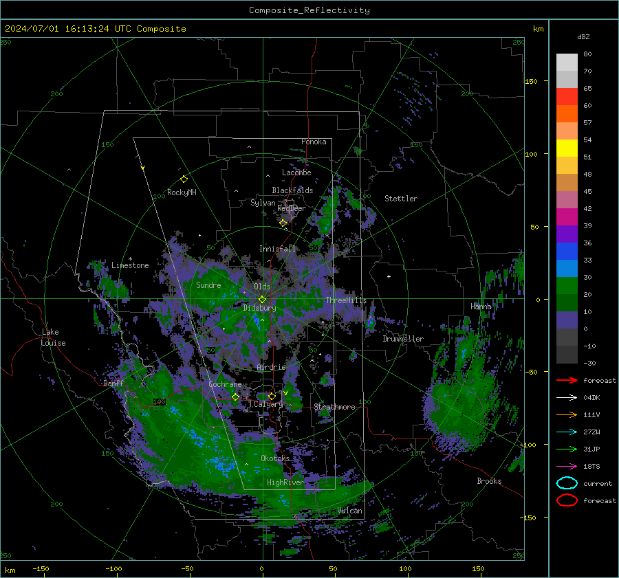Click the orange 111V arrow legend icon
The height and width of the screenshot is (578, 619).
567,414
